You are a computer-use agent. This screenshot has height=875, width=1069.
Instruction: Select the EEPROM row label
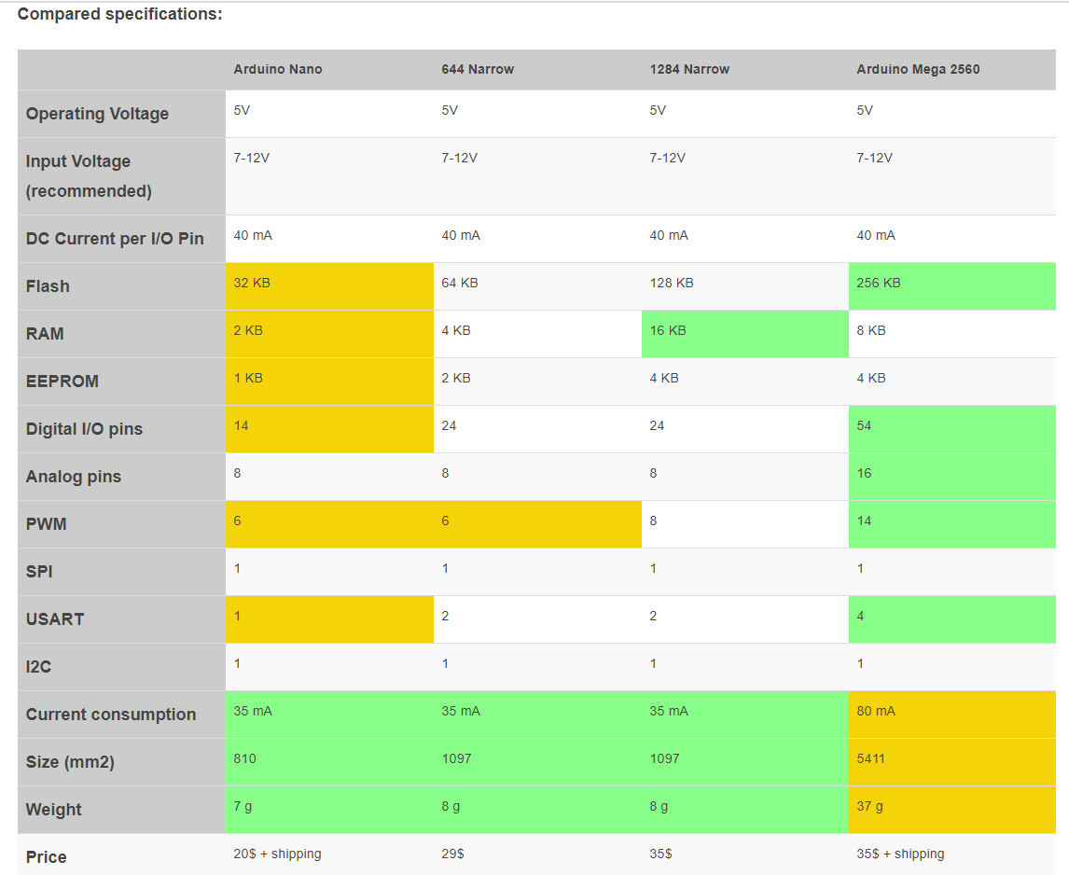pyautogui.click(x=62, y=382)
